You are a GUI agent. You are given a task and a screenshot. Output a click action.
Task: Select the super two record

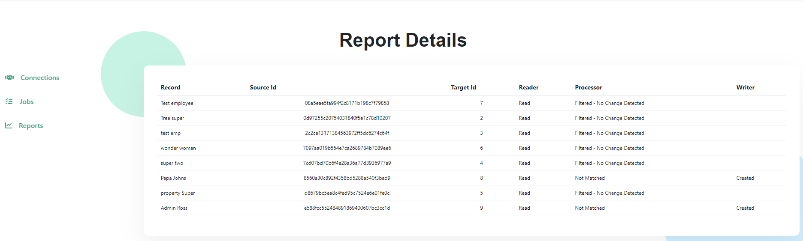[x=172, y=163]
